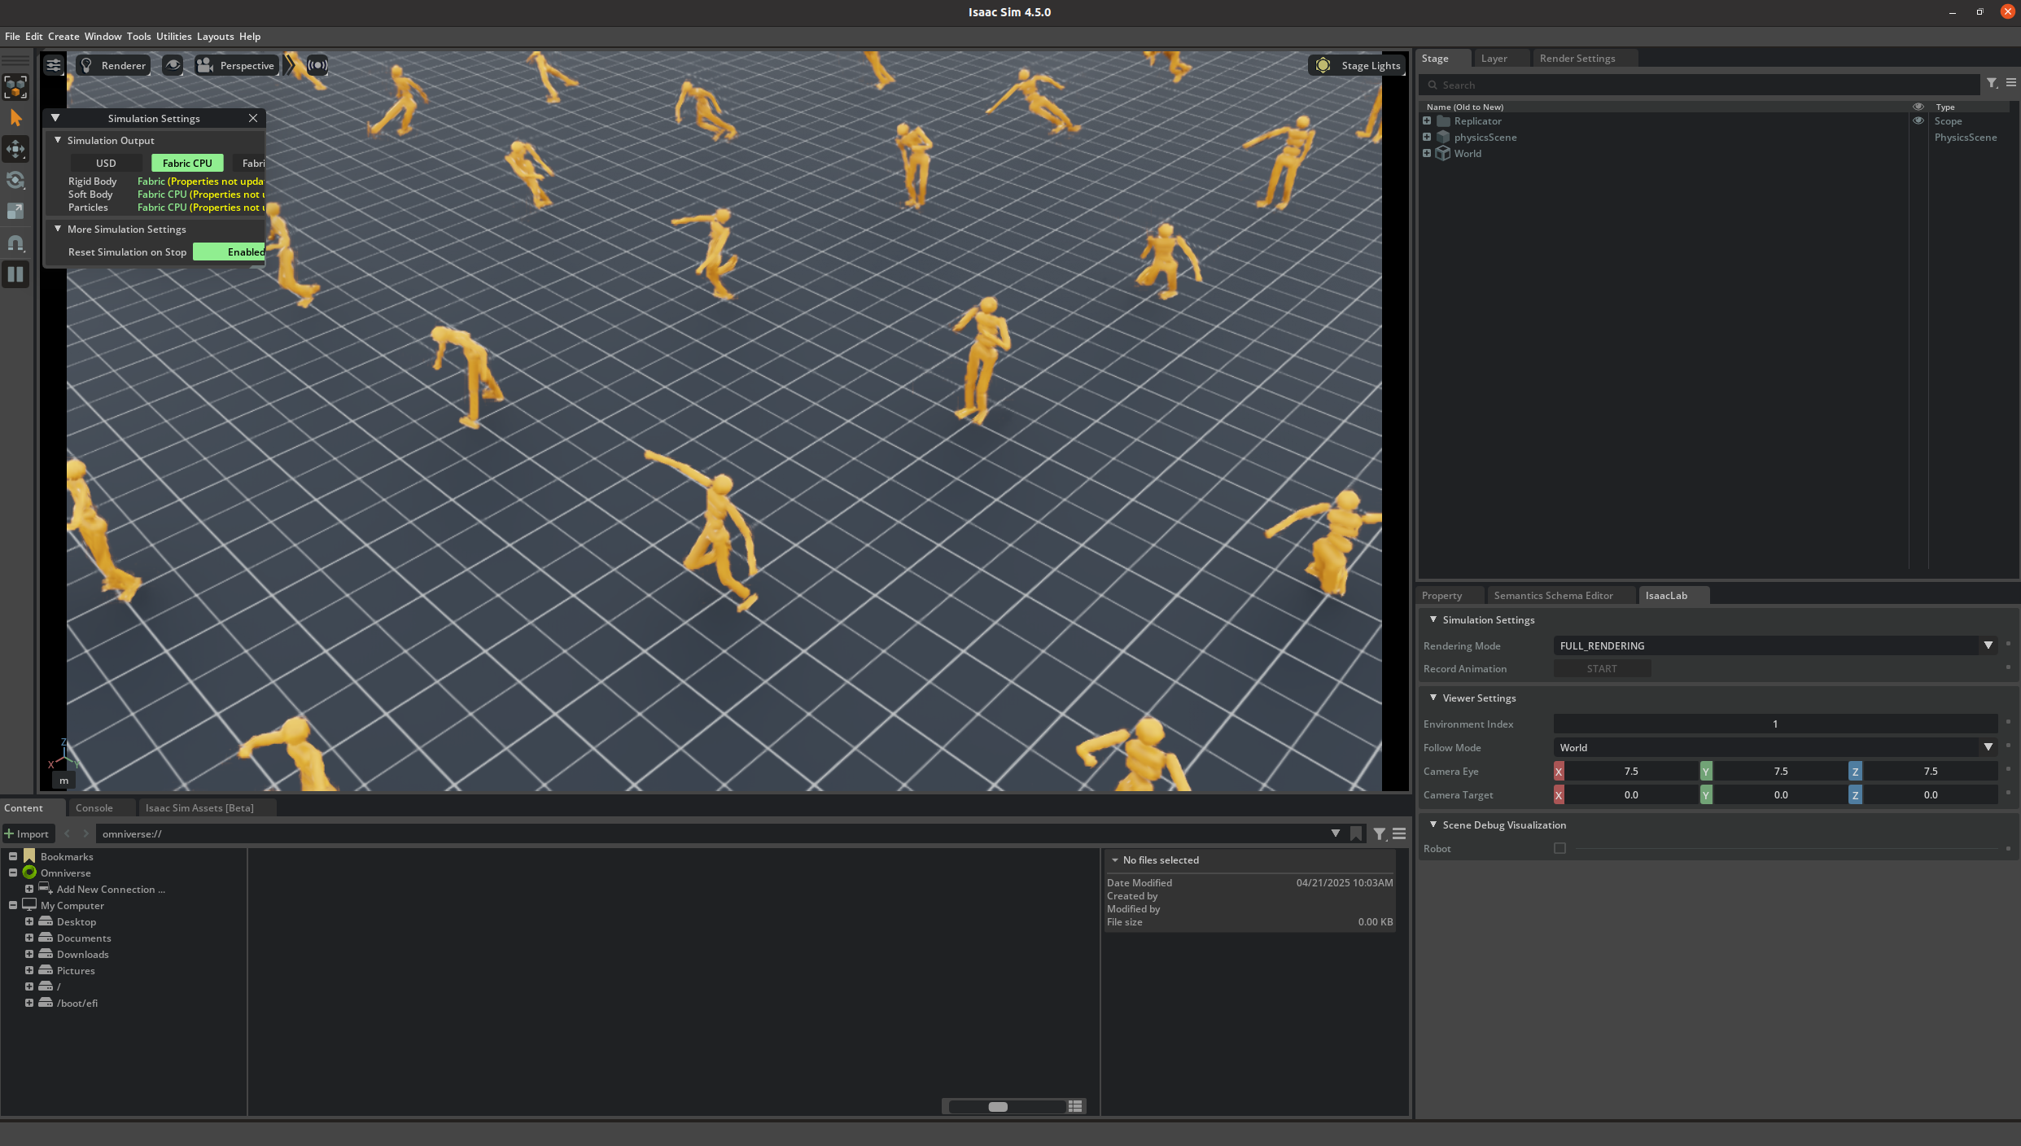2021x1146 pixels.
Task: Open the Rendering Mode dropdown
Action: [x=1988, y=645]
